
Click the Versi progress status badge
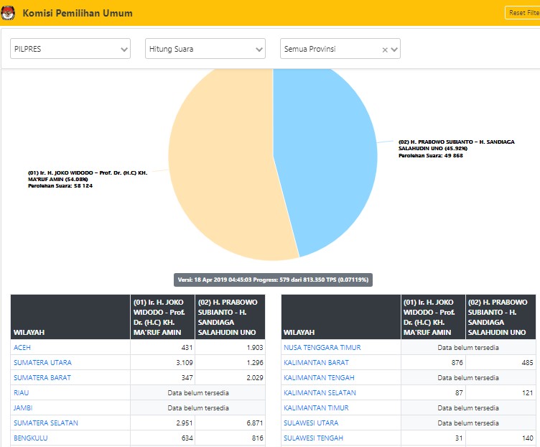pyautogui.click(x=273, y=280)
